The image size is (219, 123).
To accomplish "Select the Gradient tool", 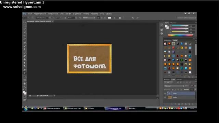I will click(x=25, y=59).
